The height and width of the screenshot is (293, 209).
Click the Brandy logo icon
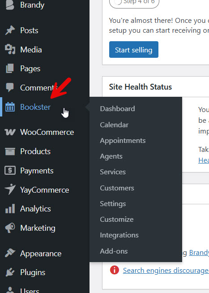[10, 4]
